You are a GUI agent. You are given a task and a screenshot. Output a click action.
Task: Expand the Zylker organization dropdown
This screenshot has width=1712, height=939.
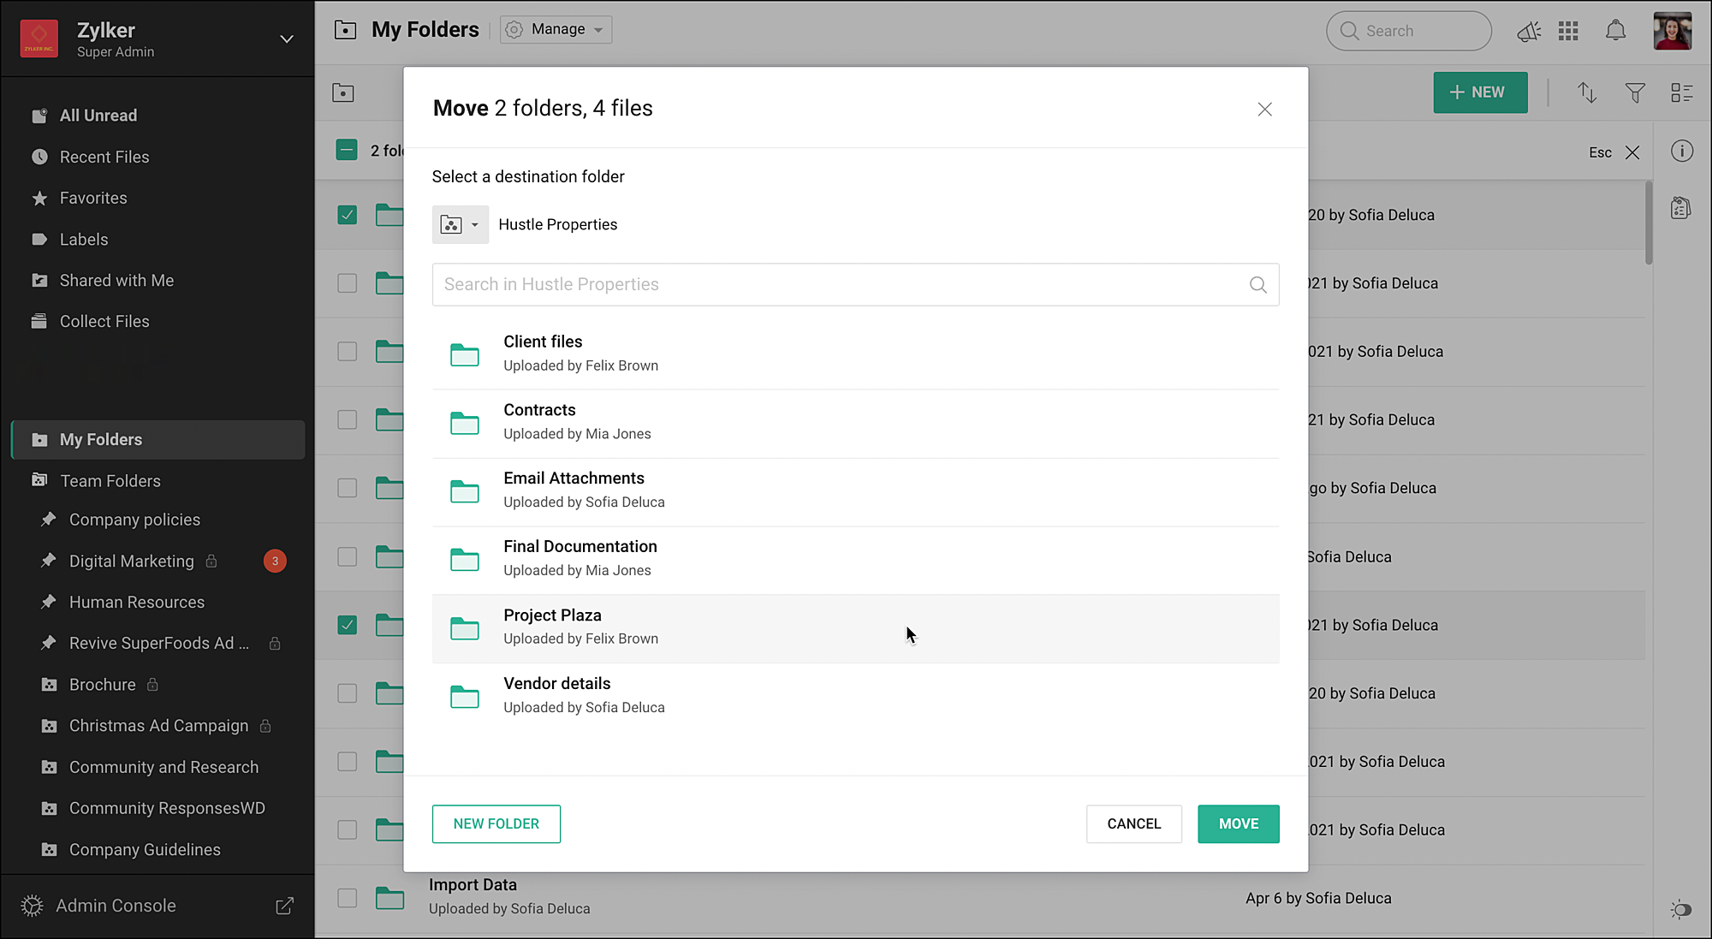coord(287,39)
